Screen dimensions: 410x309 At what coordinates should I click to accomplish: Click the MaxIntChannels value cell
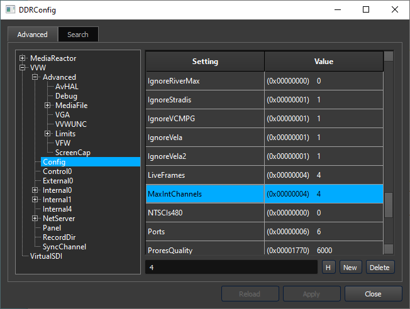point(324,194)
